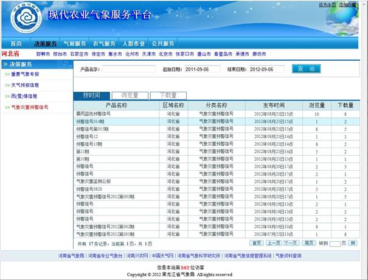
Task: Click the 结束日期 date field
Action: coord(266,69)
